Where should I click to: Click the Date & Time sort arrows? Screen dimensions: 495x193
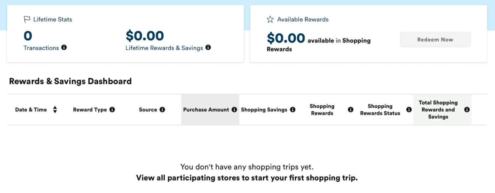[54, 109]
